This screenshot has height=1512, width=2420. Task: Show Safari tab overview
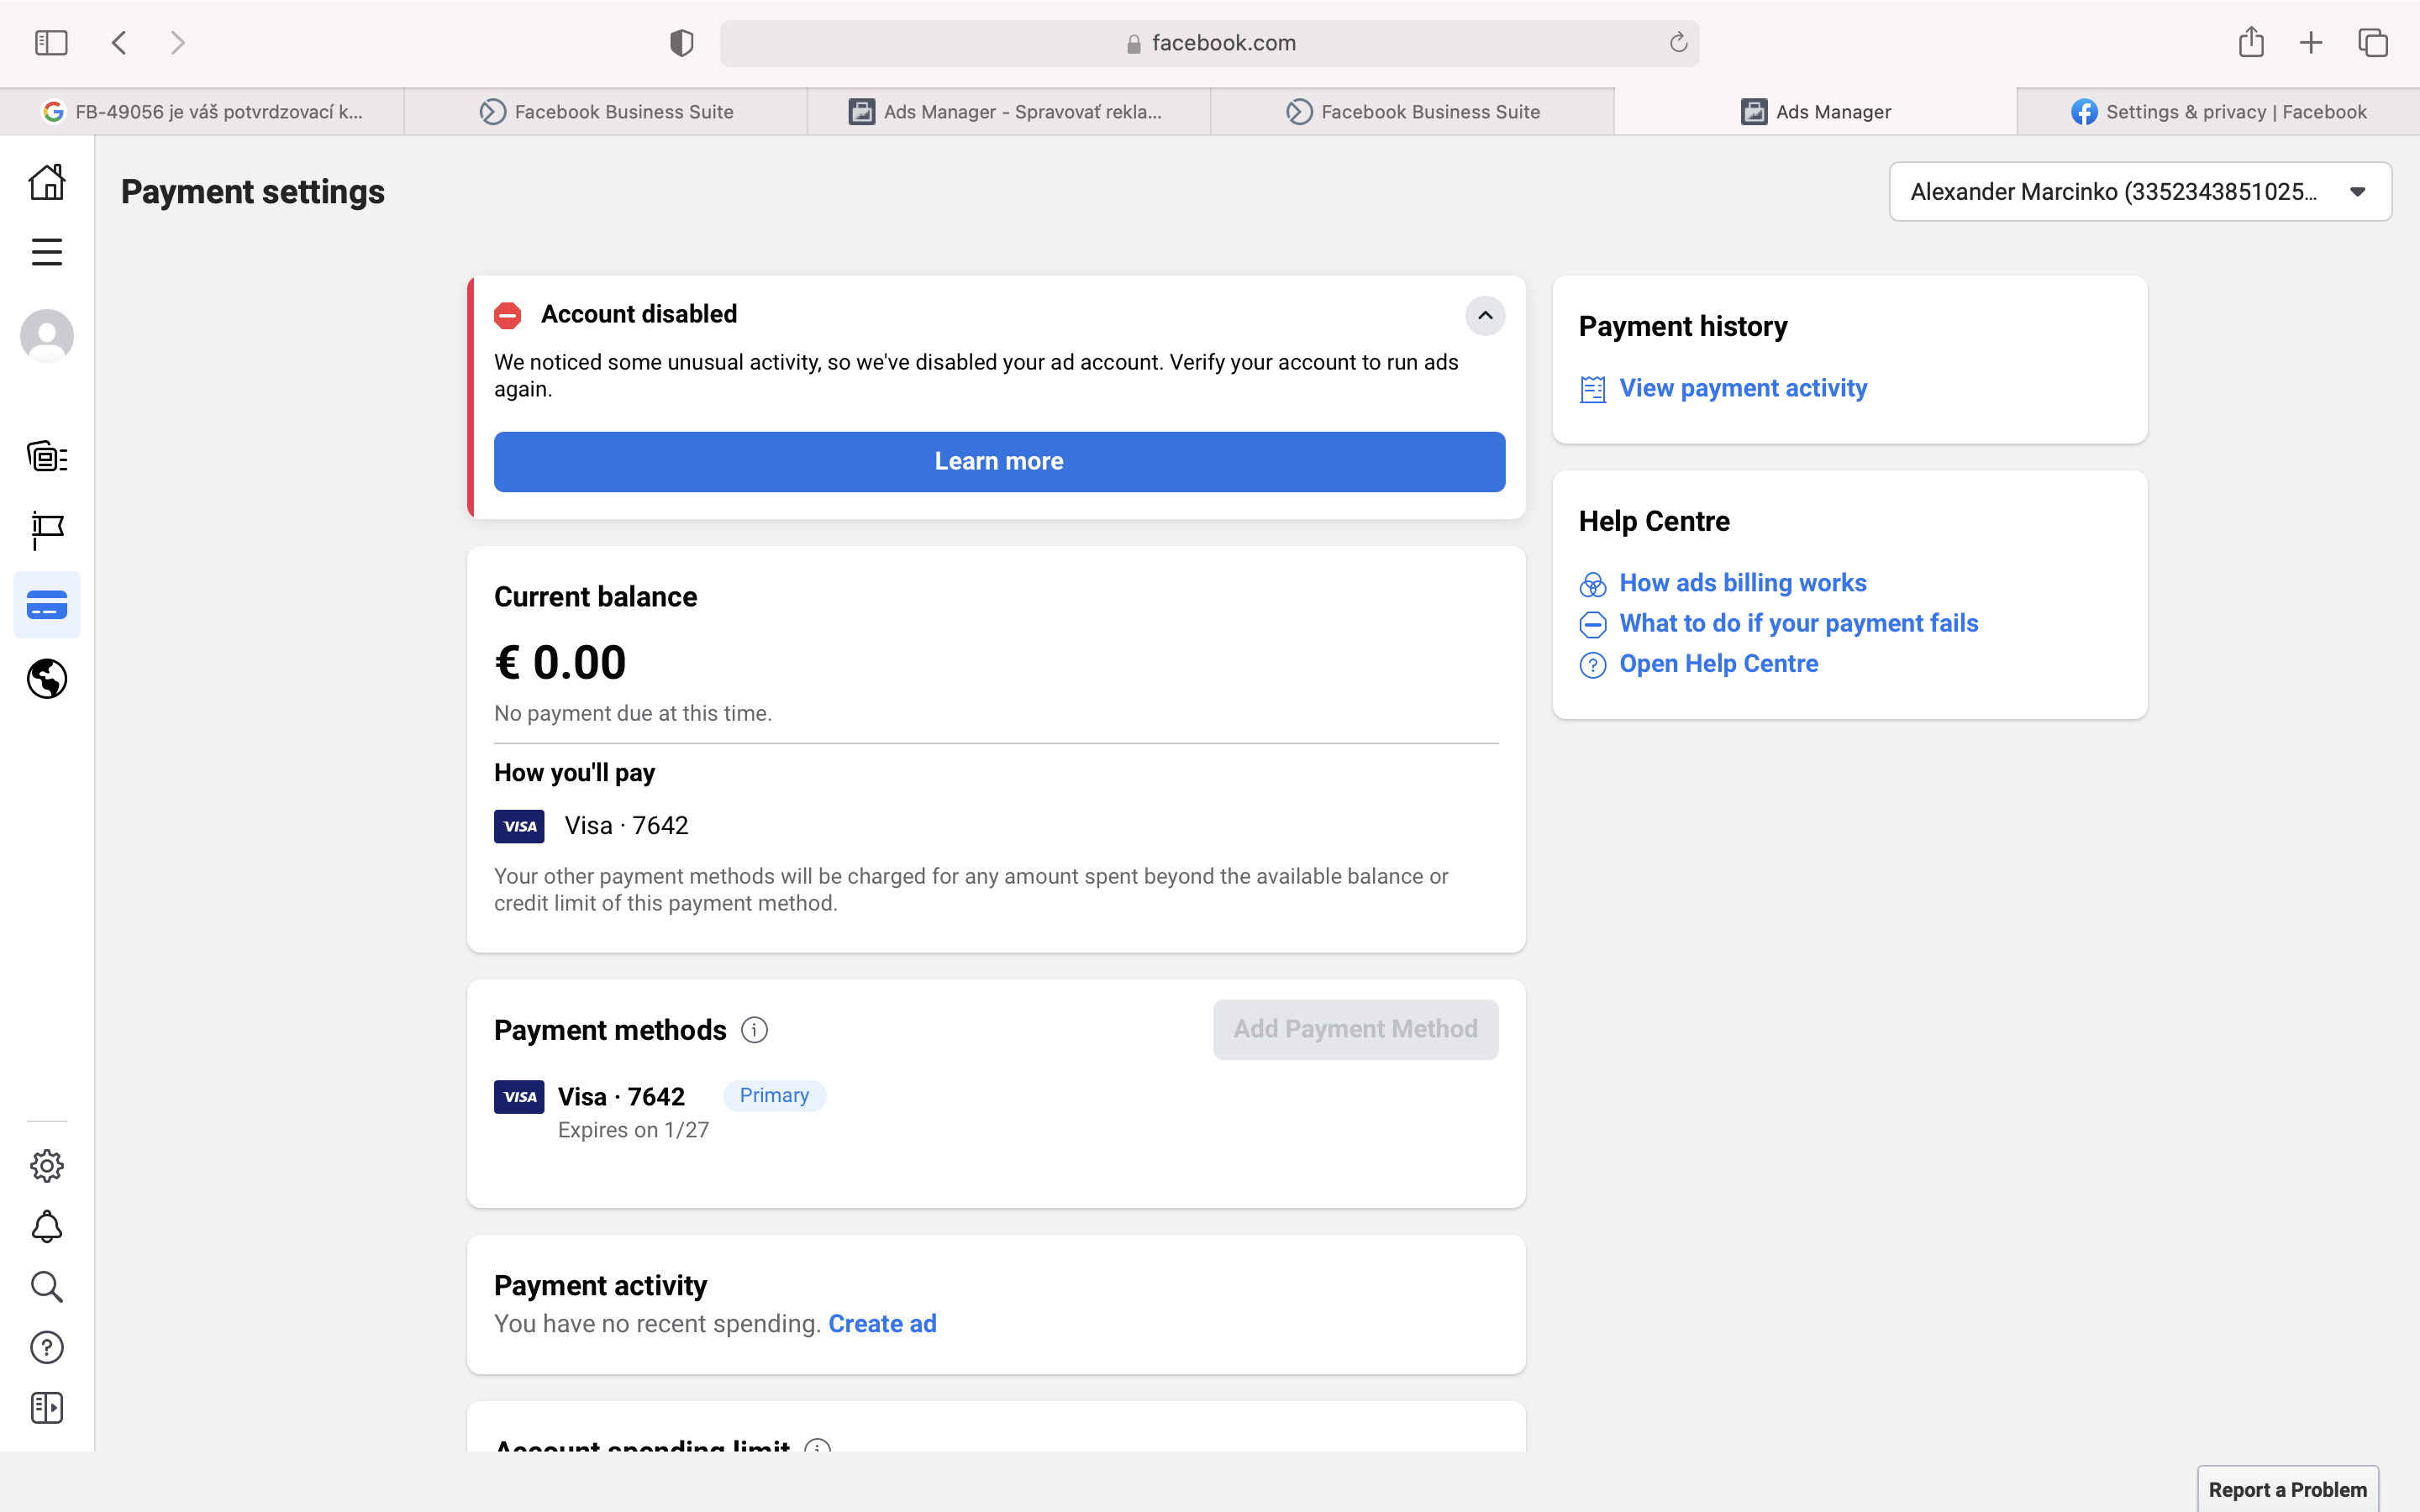tap(2373, 43)
